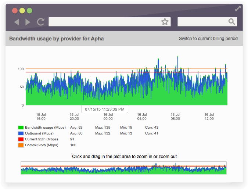Switch to current billing period
This screenshot has width=248, height=190.
(x=208, y=39)
